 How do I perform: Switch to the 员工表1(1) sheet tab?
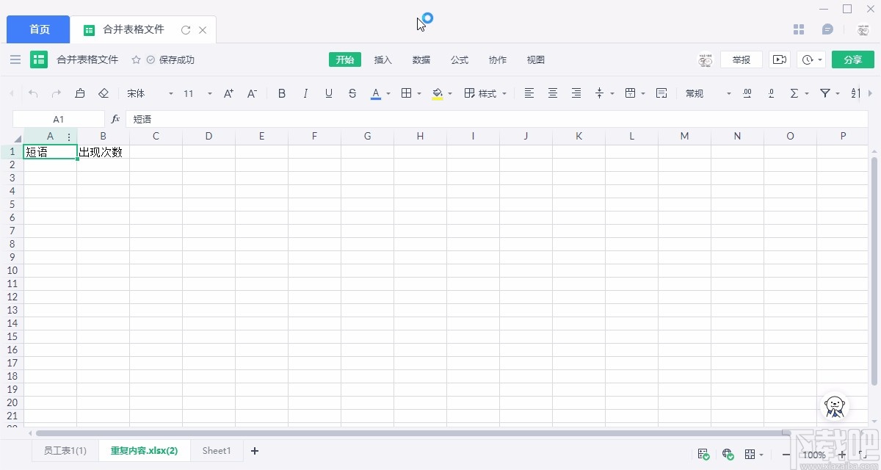(x=65, y=451)
